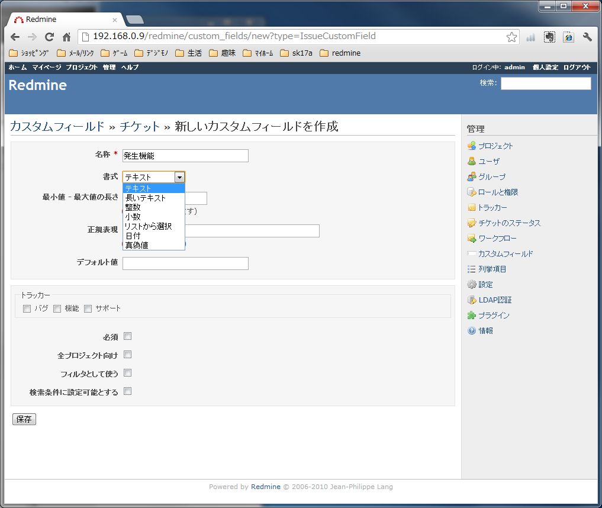Image resolution: width=602 pixels, height=508 pixels.
Task: Click the 保存 button
Action: (x=24, y=419)
